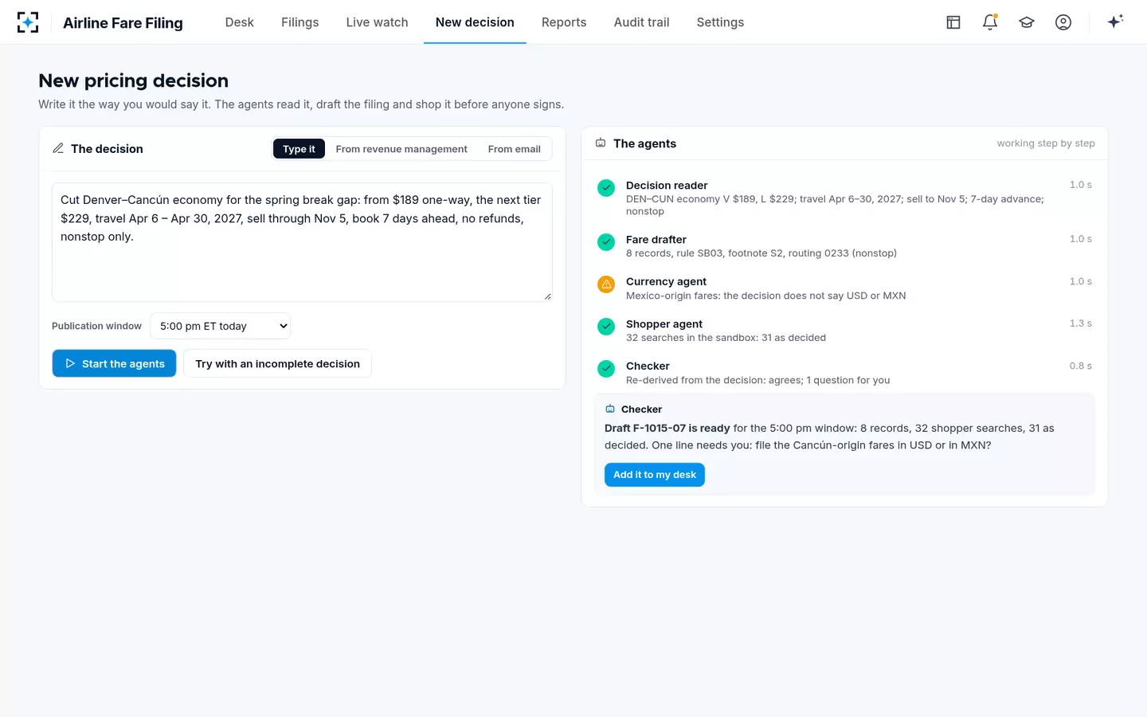Click the sparkle AI assistant icon

(x=1115, y=22)
